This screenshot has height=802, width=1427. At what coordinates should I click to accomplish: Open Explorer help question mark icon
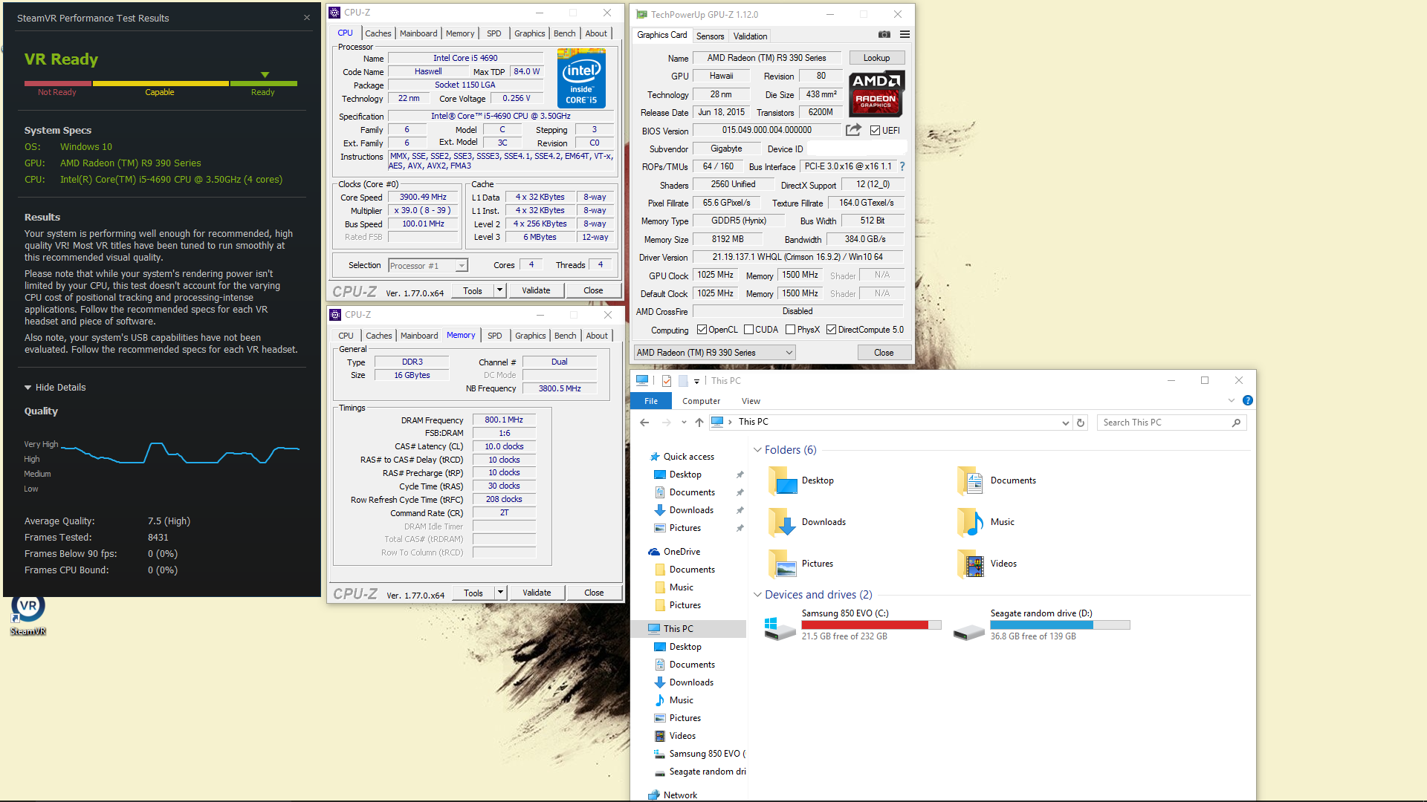1248,400
